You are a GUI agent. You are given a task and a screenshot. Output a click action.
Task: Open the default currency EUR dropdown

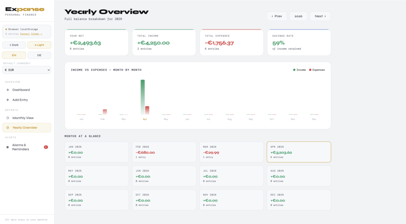click(x=27, y=70)
